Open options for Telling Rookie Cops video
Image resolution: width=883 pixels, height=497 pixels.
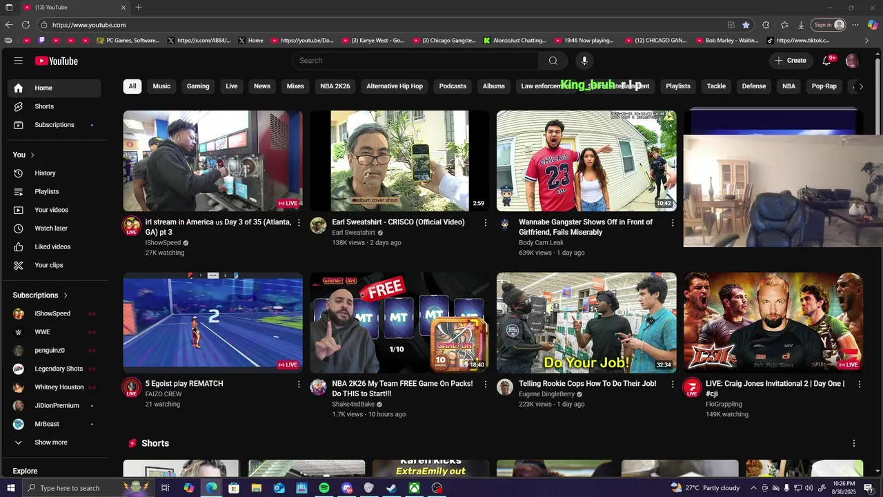point(673,384)
